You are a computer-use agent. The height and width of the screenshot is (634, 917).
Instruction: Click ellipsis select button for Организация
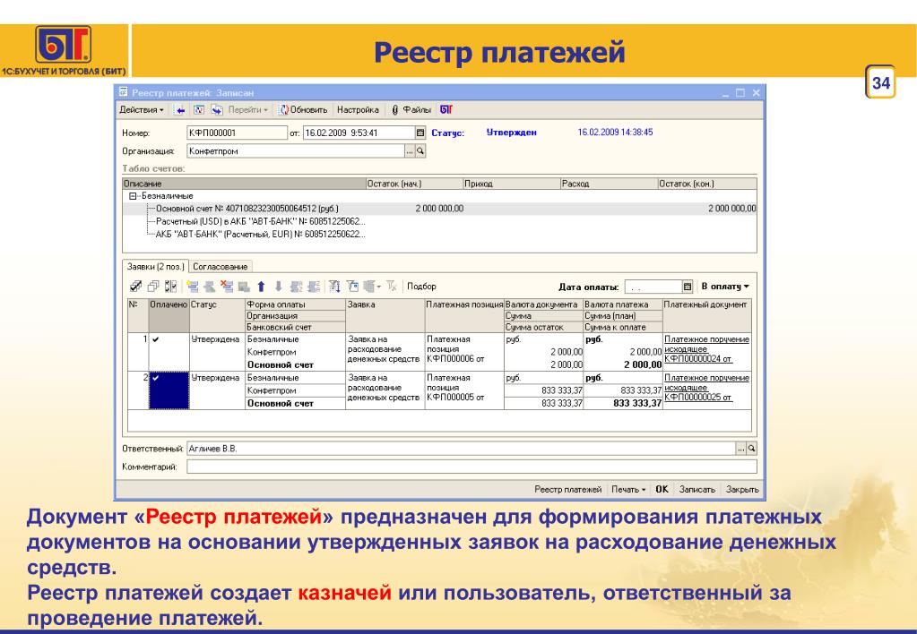[x=410, y=150]
